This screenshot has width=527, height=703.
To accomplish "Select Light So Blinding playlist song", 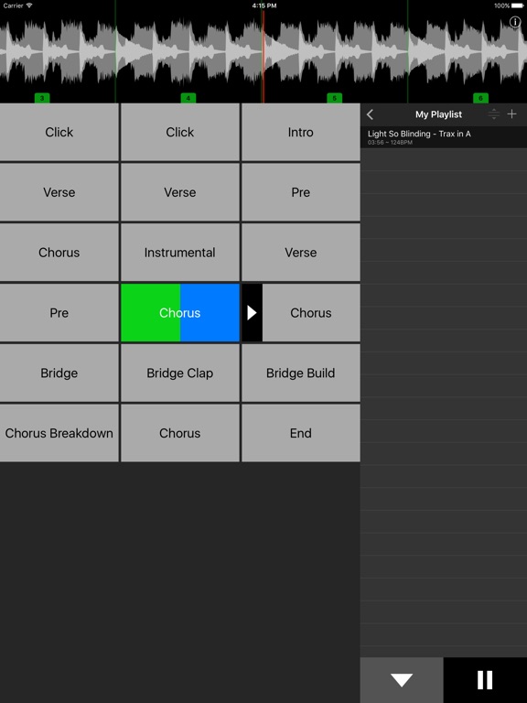I will (x=444, y=137).
